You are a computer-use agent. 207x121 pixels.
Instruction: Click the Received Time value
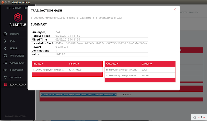[68, 36]
